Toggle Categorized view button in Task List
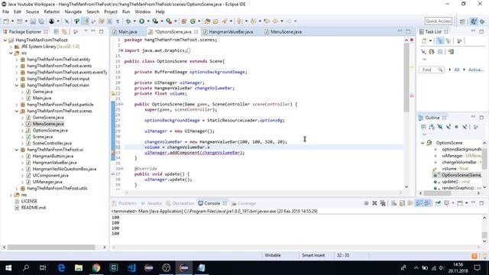Image resolution: width=489 pixels, height=275 pixels. [x=440, y=40]
